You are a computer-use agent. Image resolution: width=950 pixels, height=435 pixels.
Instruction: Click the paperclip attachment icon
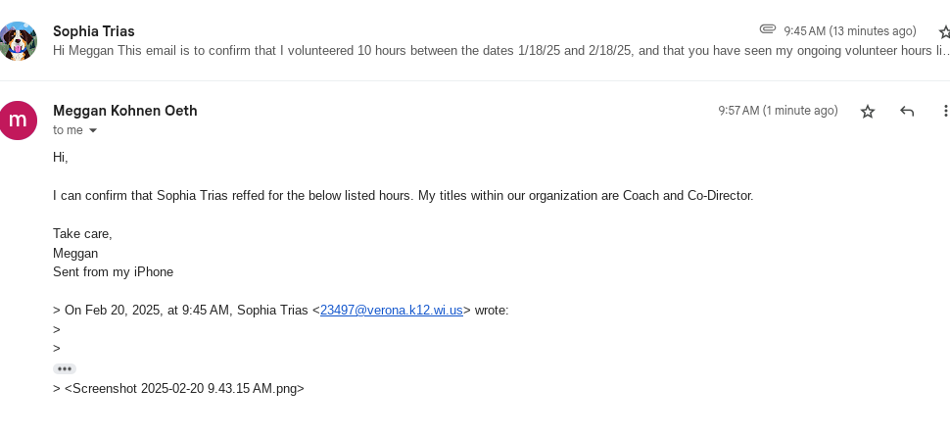point(768,30)
